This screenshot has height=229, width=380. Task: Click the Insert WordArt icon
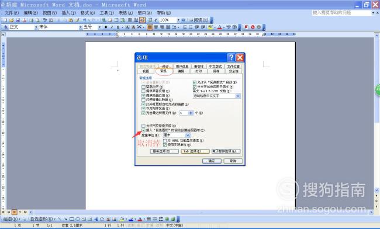pyautogui.click(x=96, y=219)
